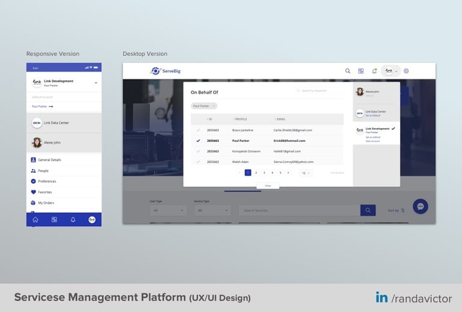
Task: Tap General Details in mobile menu
Action: (x=49, y=160)
